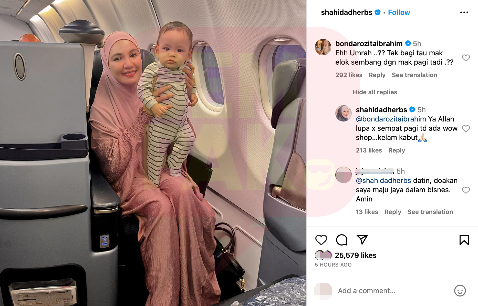Save post with bookmark icon
Image resolution: width=478 pixels, height=306 pixels.
click(x=464, y=240)
